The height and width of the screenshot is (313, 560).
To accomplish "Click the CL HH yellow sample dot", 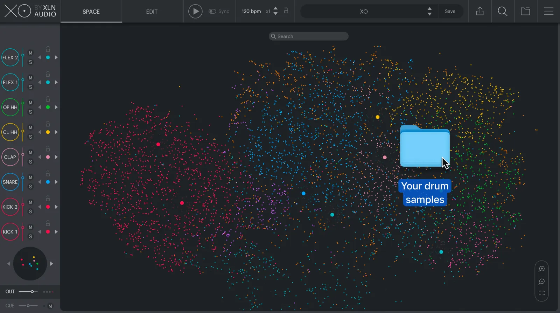I will (x=48, y=132).
